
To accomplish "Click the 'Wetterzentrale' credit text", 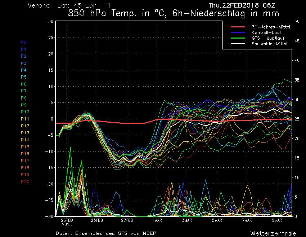I will click(x=273, y=233).
